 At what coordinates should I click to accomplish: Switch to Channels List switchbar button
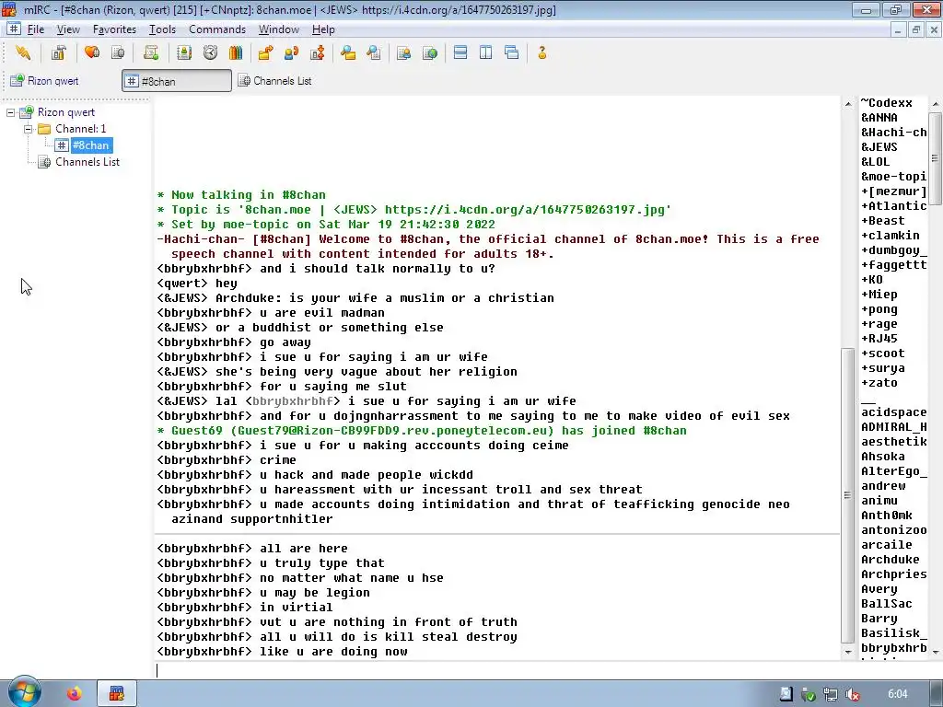(x=275, y=81)
